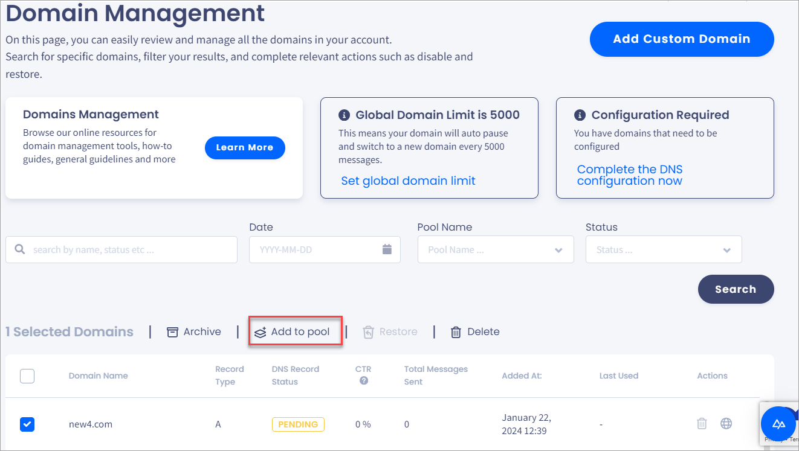Image resolution: width=799 pixels, height=451 pixels.
Task: Click the Last Used column header
Action: [619, 376]
